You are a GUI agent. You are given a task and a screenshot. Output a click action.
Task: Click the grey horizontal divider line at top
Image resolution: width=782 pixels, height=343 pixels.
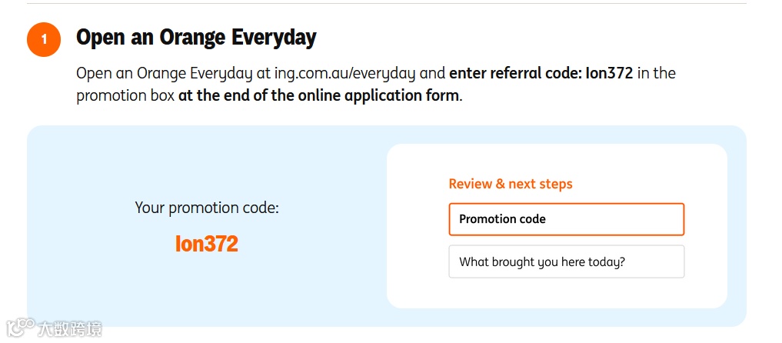click(x=386, y=4)
